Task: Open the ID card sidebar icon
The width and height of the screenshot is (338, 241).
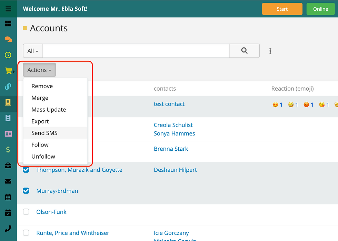Action: click(x=8, y=134)
